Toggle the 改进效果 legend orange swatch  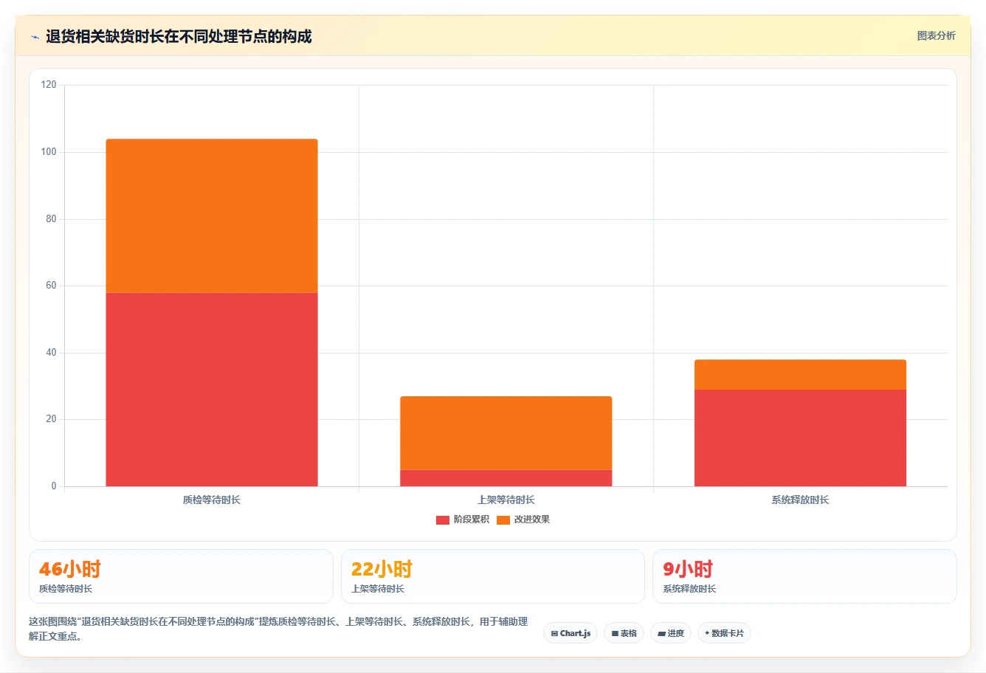503,520
